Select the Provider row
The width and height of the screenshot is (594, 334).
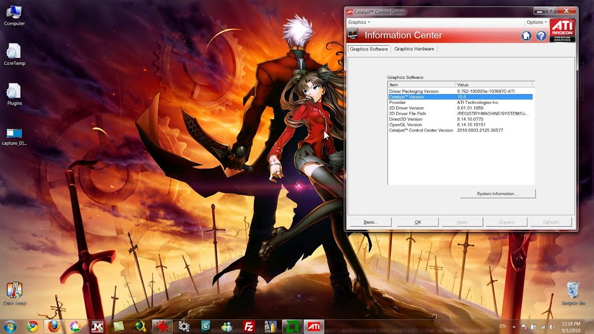coord(460,102)
